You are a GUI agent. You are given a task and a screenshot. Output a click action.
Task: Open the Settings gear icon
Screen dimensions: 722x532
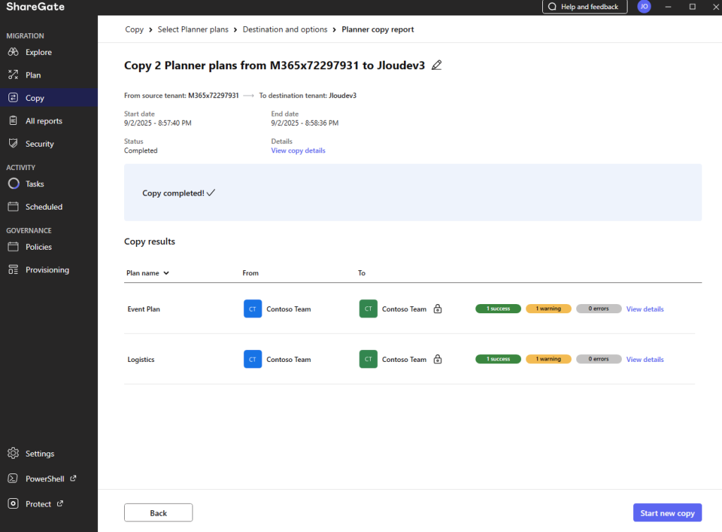[x=13, y=453]
